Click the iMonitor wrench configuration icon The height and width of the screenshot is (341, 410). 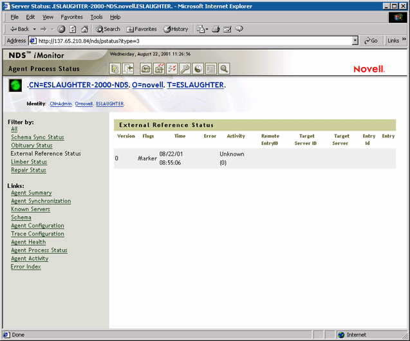pos(185,68)
